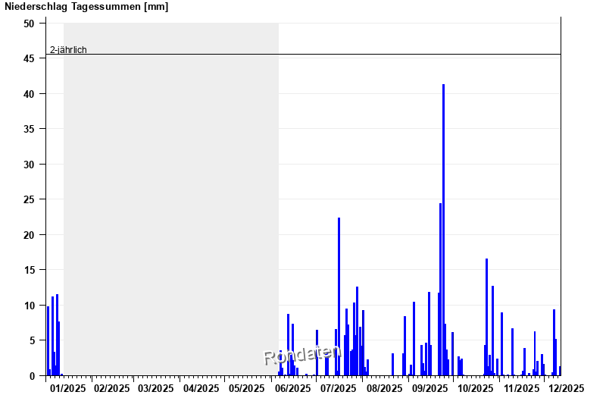
Task: Click the 50 value on y-axis
Action: click(x=29, y=24)
